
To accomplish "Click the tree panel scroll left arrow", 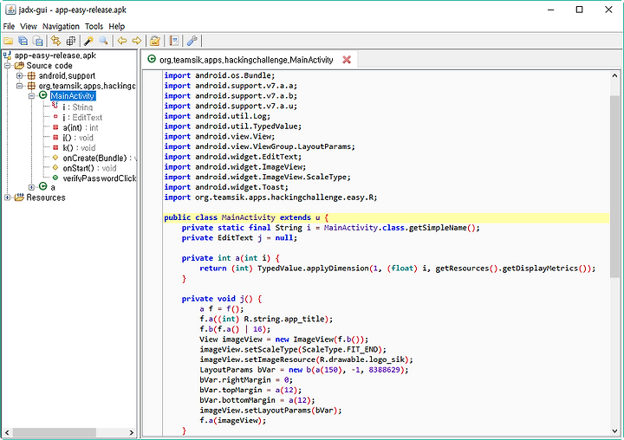I will 7,432.
